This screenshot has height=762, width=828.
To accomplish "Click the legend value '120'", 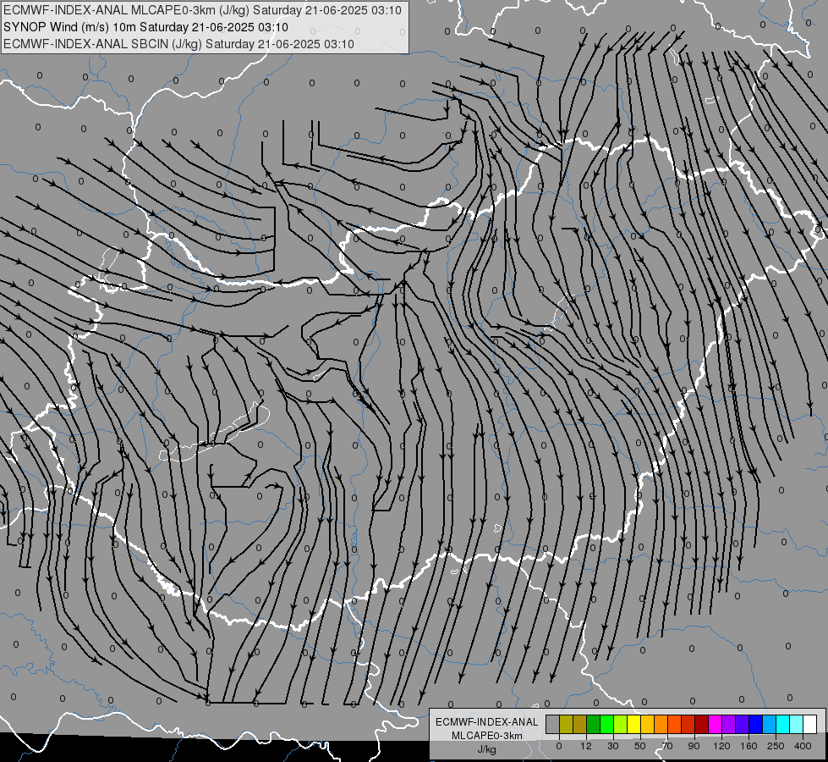I will coord(721,746).
